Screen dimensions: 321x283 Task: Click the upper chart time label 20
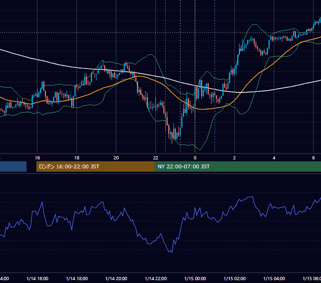[116, 158]
